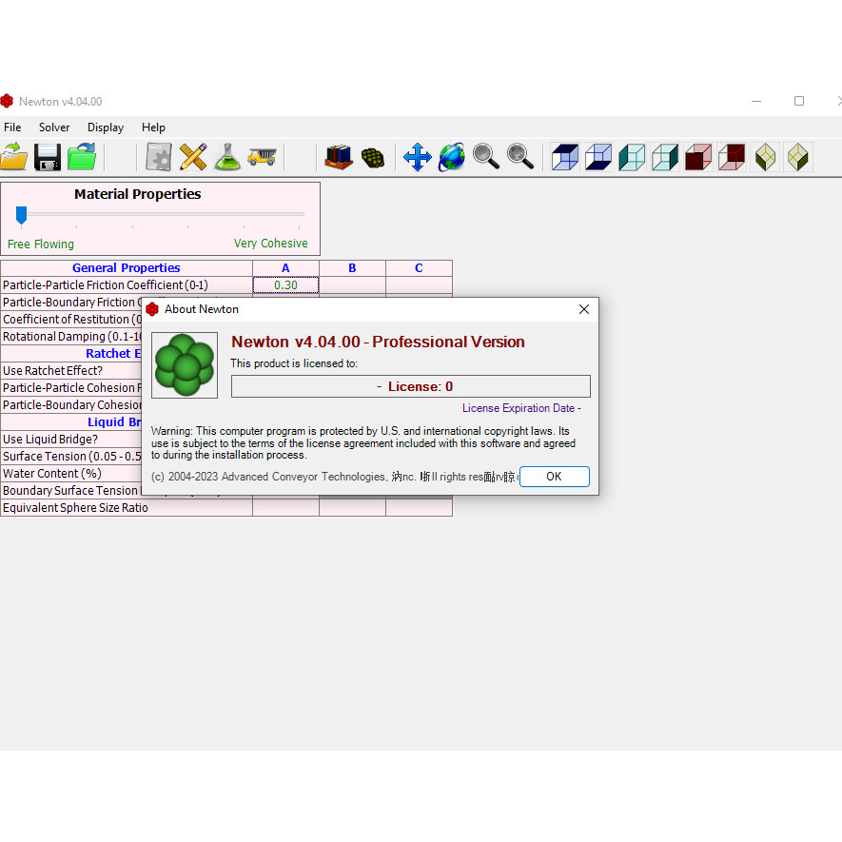Click the open folder icon in toolbar
This screenshot has height=842, width=842.
[x=14, y=157]
